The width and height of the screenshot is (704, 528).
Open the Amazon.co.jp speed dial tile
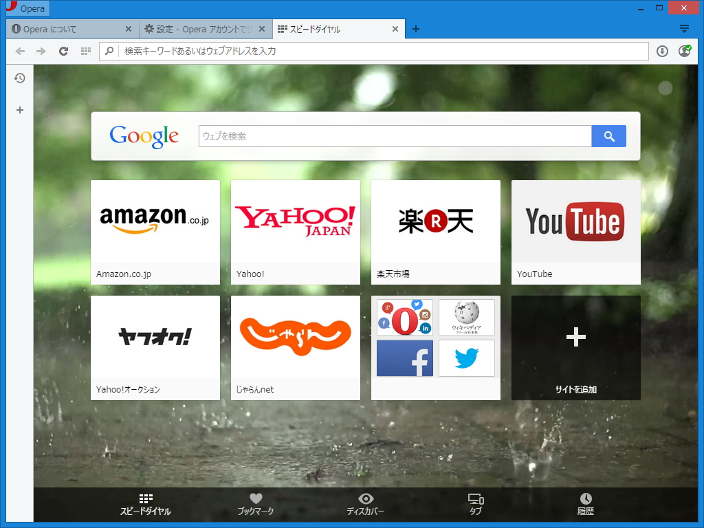[x=155, y=232]
